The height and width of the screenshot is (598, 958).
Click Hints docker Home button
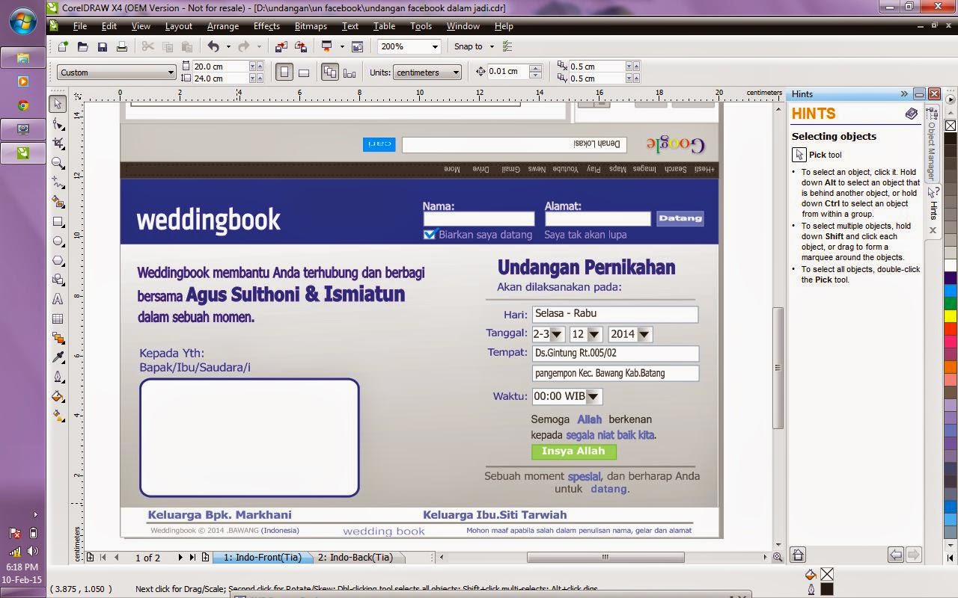(x=798, y=555)
